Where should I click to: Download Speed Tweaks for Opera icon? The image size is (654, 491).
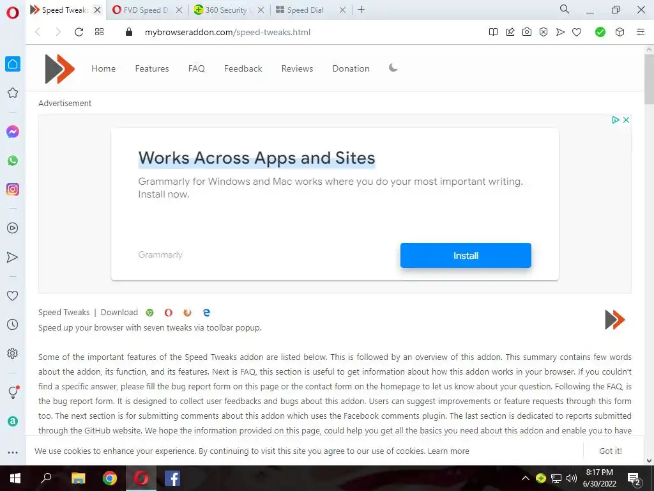169,312
